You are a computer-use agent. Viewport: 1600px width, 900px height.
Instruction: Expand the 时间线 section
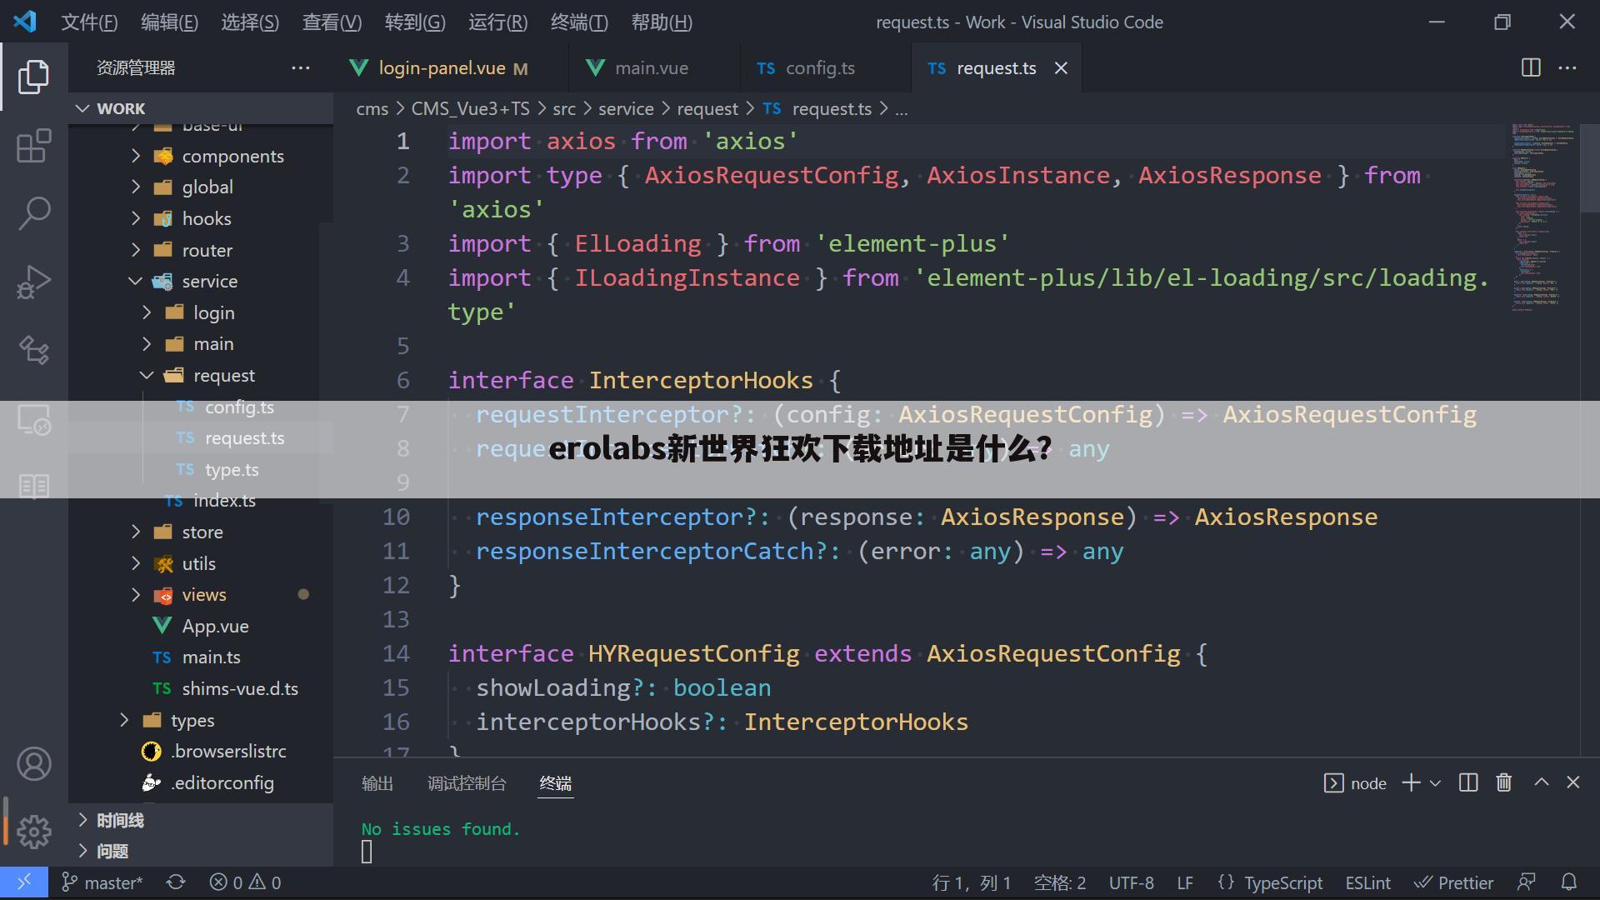point(200,820)
